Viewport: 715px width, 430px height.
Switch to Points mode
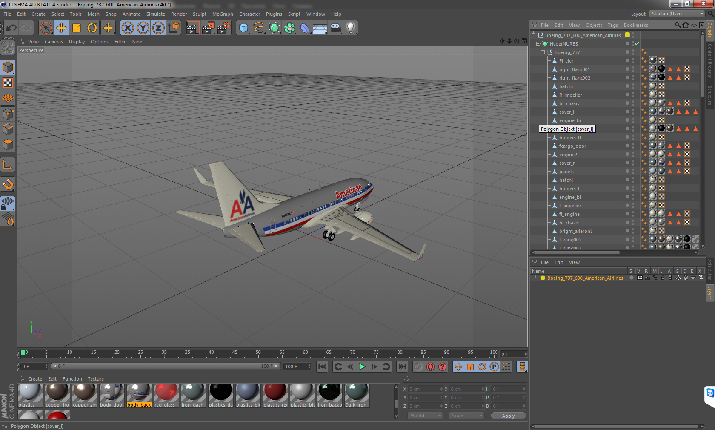coord(8,114)
